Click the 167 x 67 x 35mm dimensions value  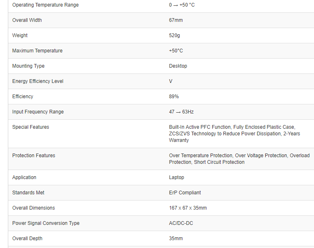[188, 208]
